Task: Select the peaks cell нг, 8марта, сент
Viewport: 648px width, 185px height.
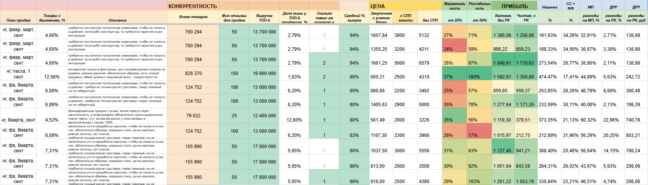Action: pyautogui.click(x=18, y=115)
